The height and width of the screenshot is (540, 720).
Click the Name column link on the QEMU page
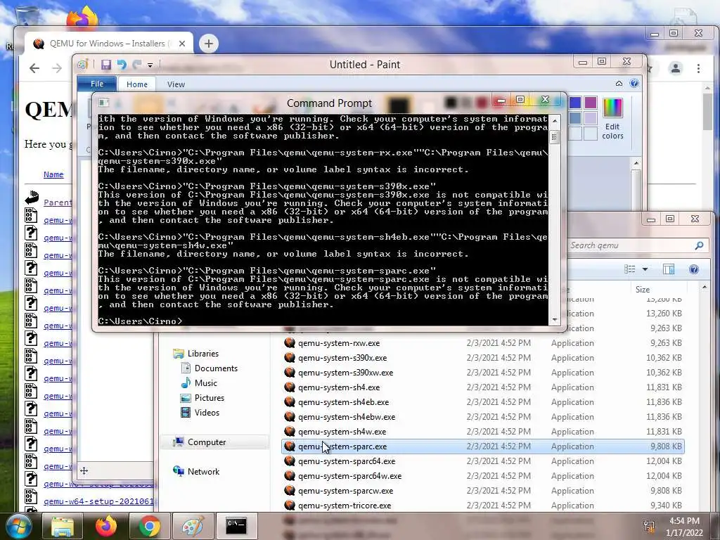tap(53, 174)
